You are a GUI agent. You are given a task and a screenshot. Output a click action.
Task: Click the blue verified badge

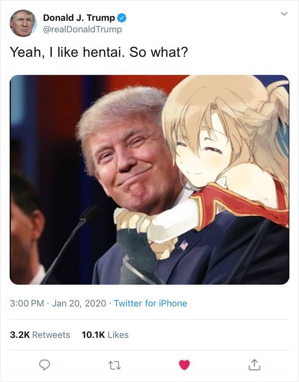point(122,18)
